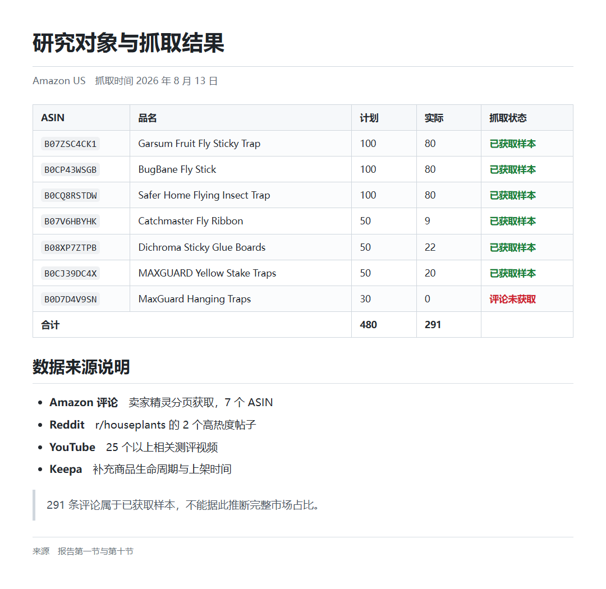Click red status 评论未获取
The image size is (606, 589).
tap(512, 299)
